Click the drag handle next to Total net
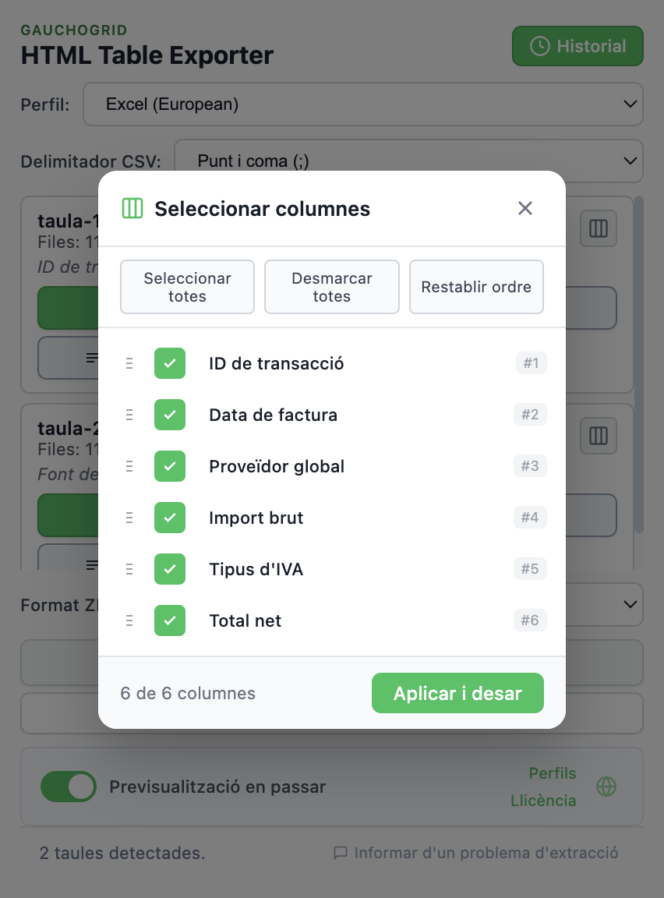This screenshot has height=898, width=664. coord(129,620)
